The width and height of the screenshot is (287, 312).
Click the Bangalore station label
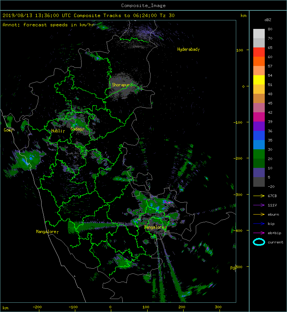click(x=155, y=227)
